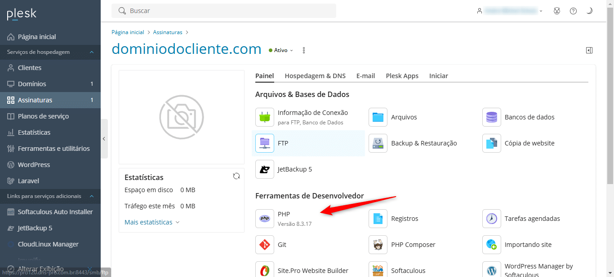
Task: Open Página inicial in the sidebar
Action: pyautogui.click(x=50, y=37)
